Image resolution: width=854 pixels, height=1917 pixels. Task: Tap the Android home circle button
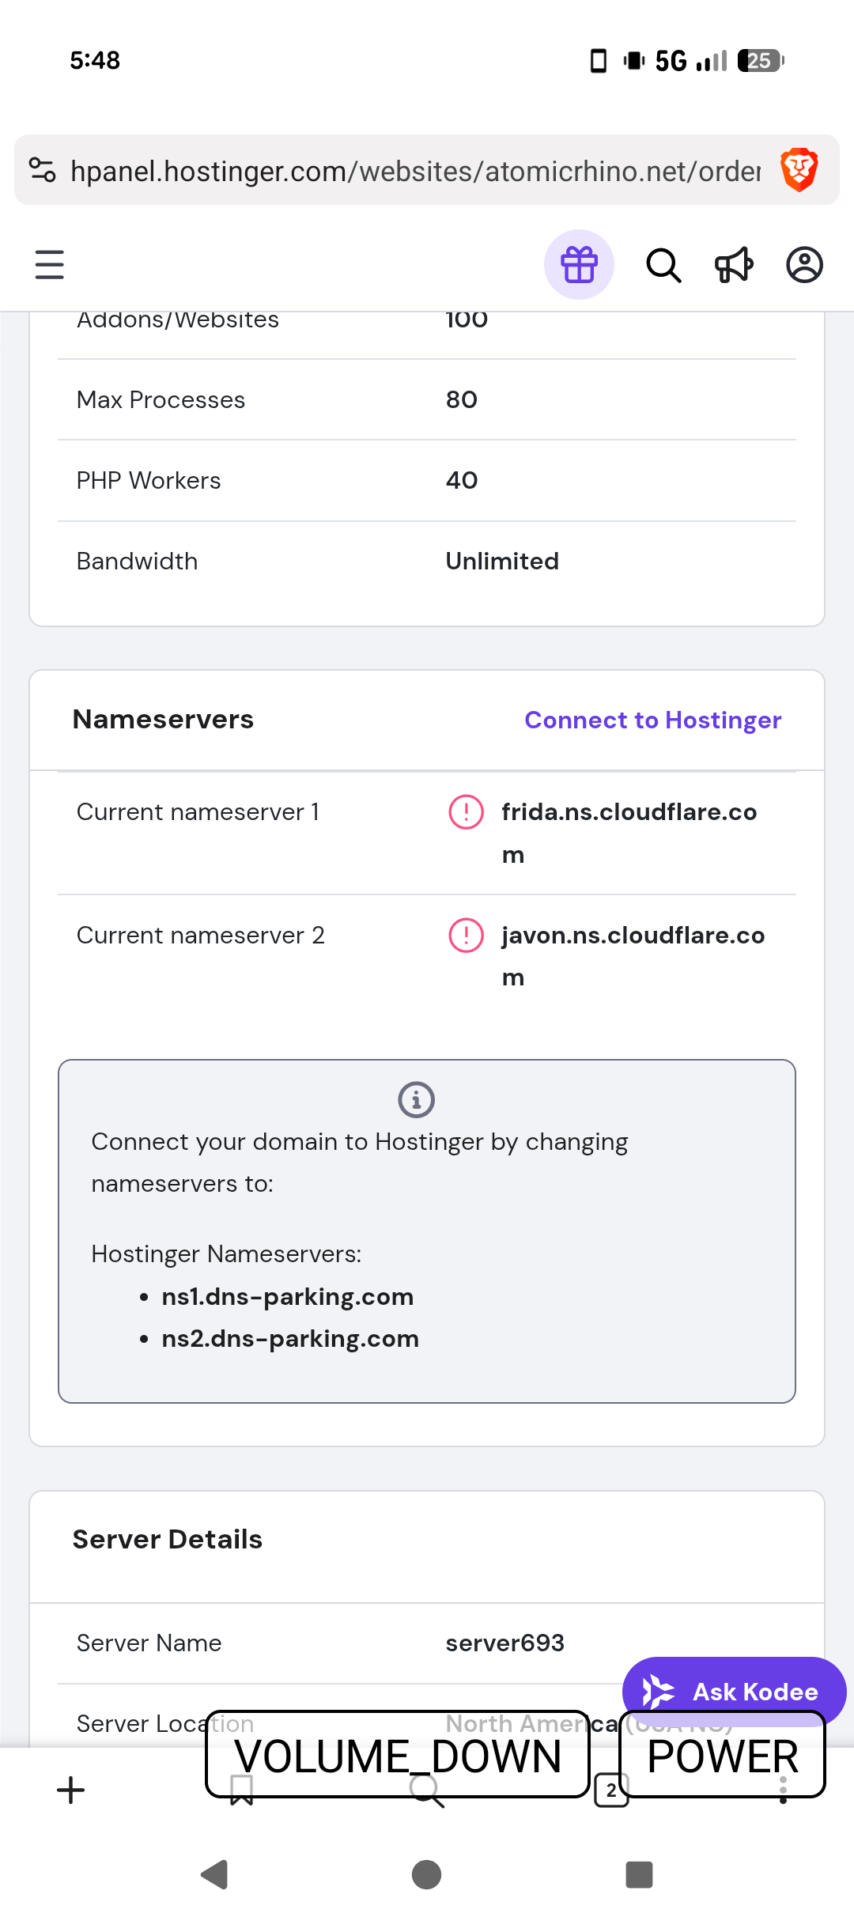click(427, 1874)
